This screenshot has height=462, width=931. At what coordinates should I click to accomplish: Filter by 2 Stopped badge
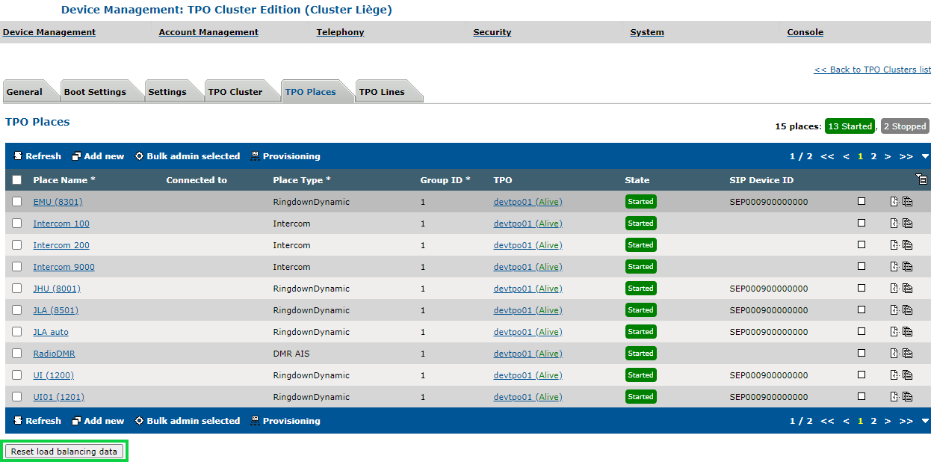[905, 126]
